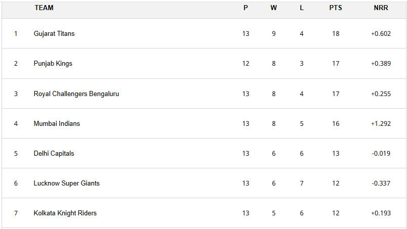This screenshot has height=229, width=407.
Task: Open Kolkata Knight Riders team entry
Action: (x=65, y=213)
